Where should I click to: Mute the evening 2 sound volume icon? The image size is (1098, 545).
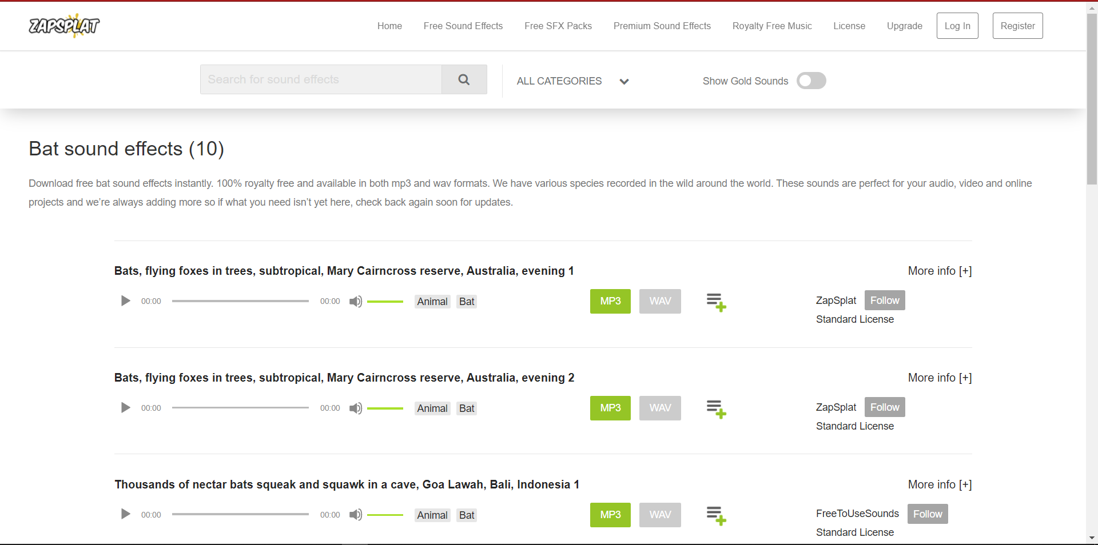pyautogui.click(x=356, y=408)
